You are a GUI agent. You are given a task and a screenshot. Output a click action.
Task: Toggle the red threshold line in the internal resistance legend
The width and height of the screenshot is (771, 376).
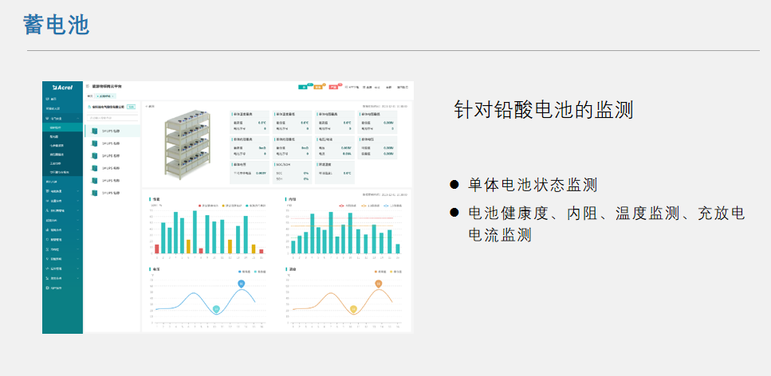pos(343,205)
